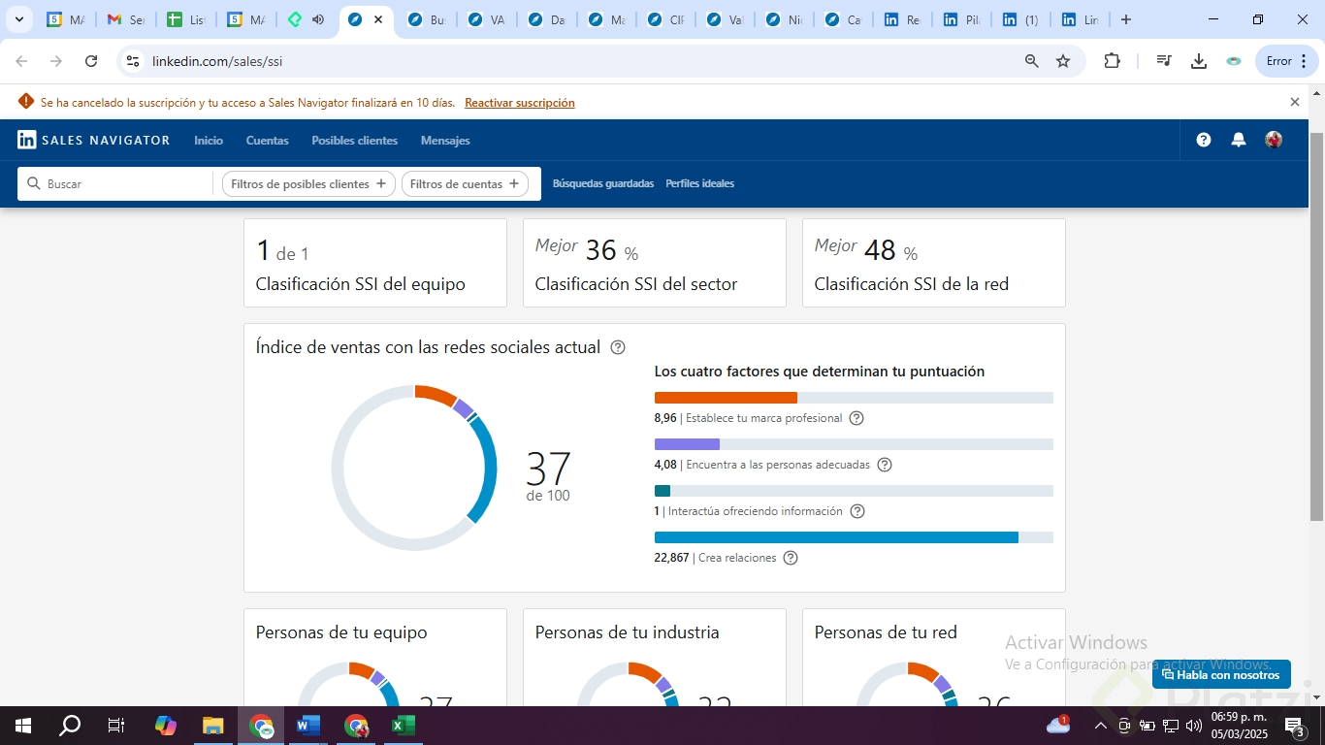The width and height of the screenshot is (1325, 745).
Task: Expand 'Filtros de cuentas' filter
Action: [x=465, y=184]
